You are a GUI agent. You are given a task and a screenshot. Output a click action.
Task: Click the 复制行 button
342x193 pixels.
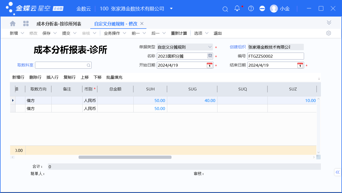[x=69, y=77]
